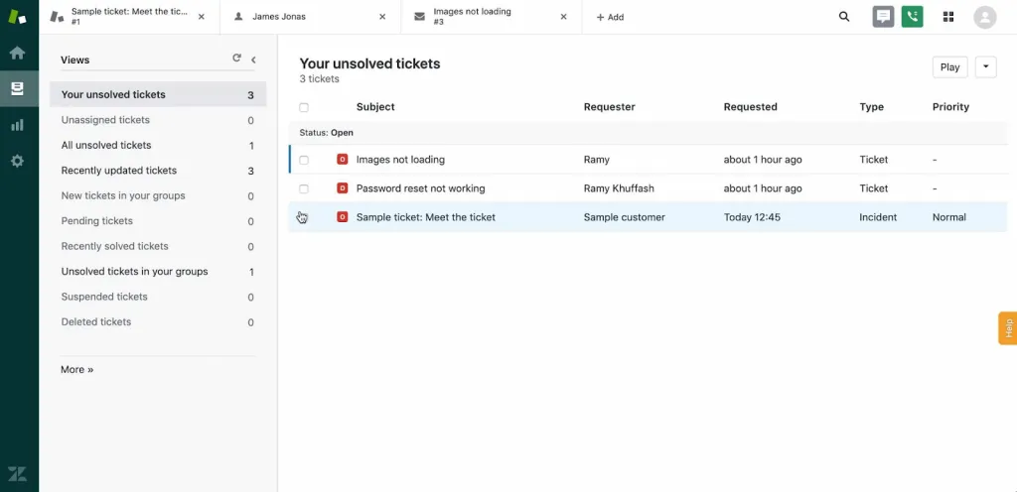Open the Reporting bar chart icon
This screenshot has height=492, width=1017.
click(x=18, y=125)
